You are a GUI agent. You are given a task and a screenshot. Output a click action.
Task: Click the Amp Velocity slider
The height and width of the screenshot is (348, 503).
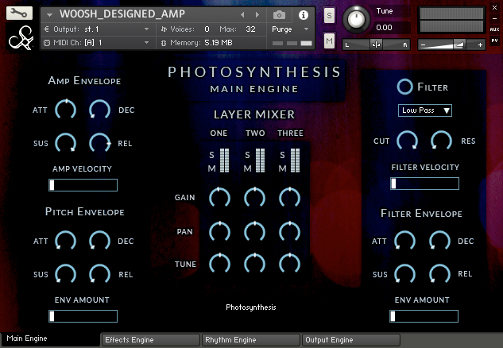coord(83,185)
